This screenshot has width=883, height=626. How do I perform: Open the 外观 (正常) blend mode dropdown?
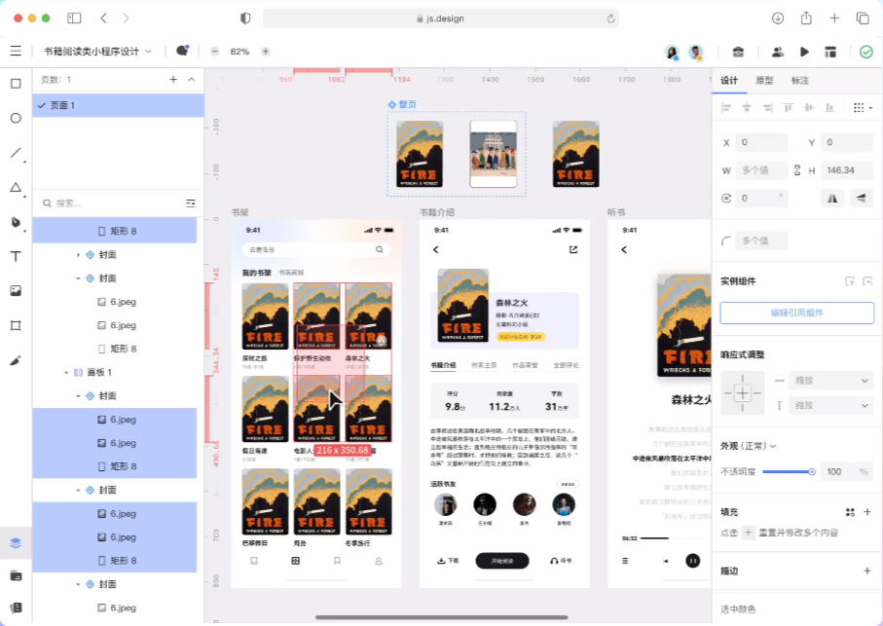click(749, 446)
